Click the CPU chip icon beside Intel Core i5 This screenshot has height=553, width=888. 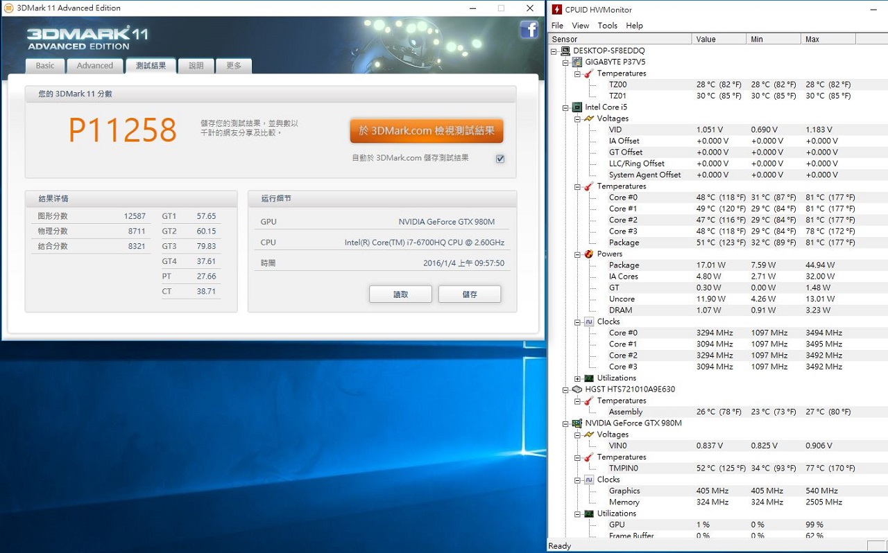pos(577,107)
